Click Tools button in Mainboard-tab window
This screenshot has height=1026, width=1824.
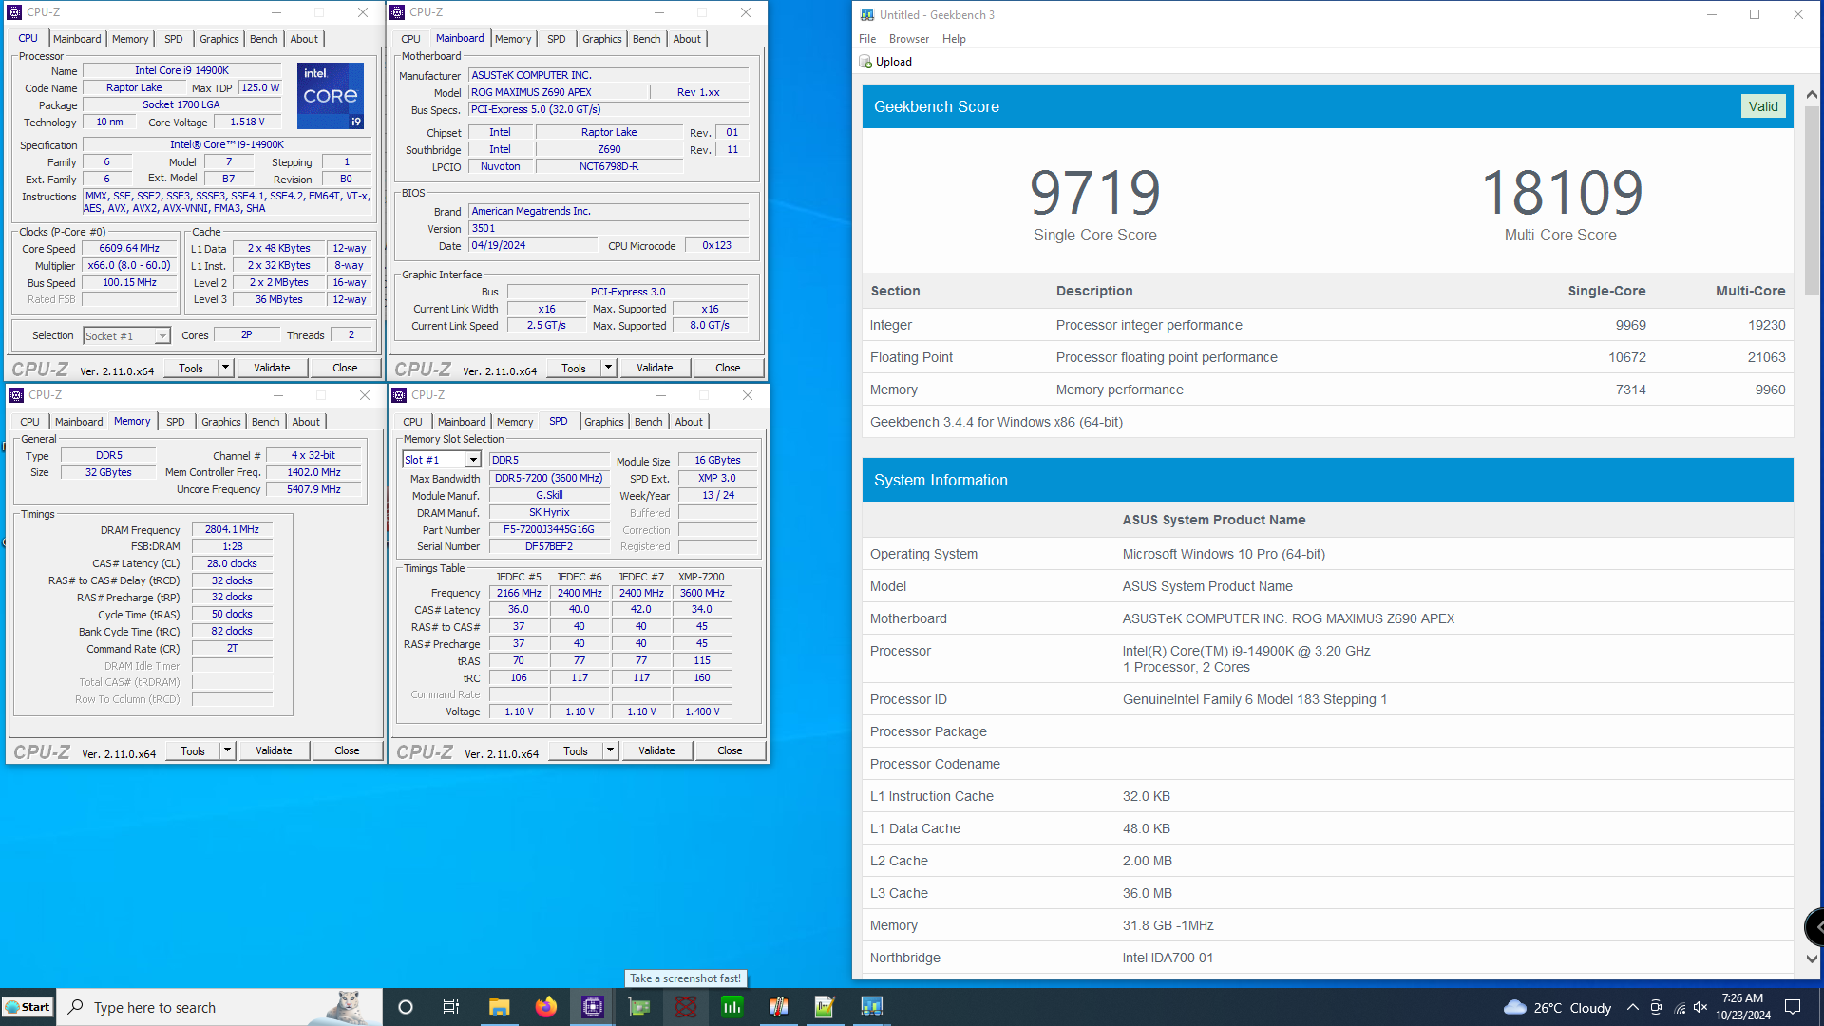click(x=574, y=368)
